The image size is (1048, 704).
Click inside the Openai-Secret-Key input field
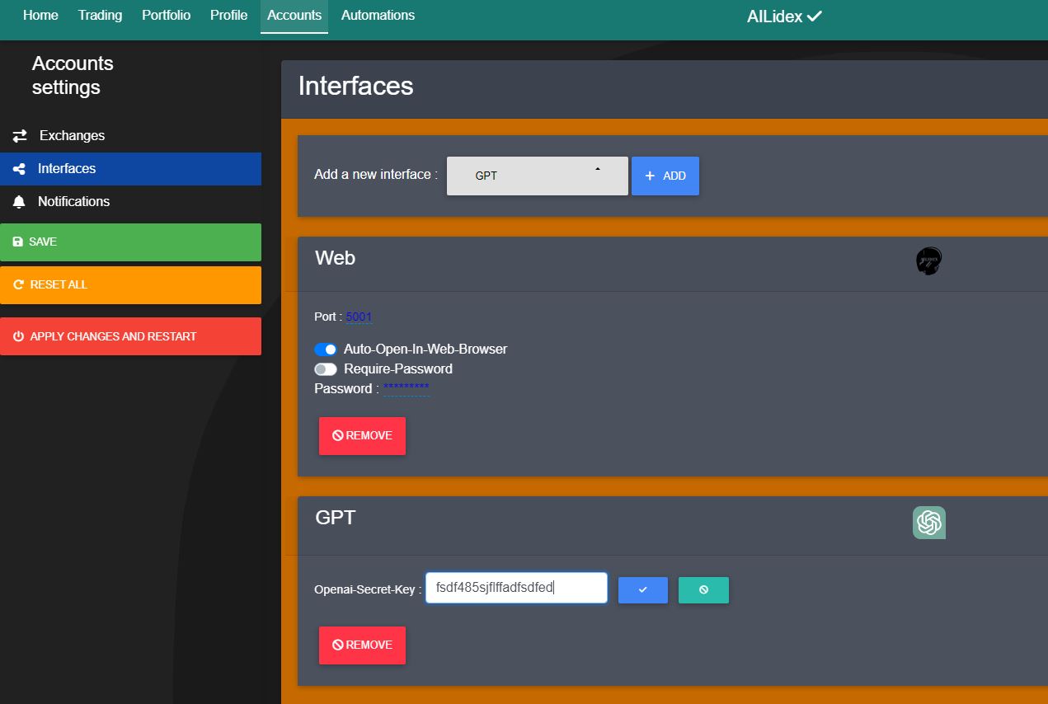click(515, 587)
